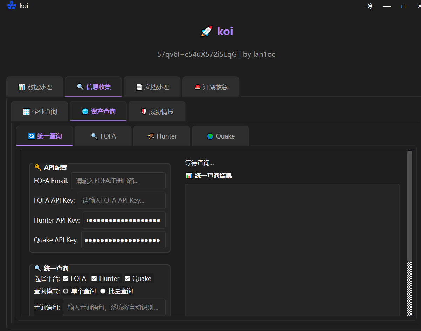Uncheck the Hunter platform checkbox
421x331 pixels.
[94, 278]
